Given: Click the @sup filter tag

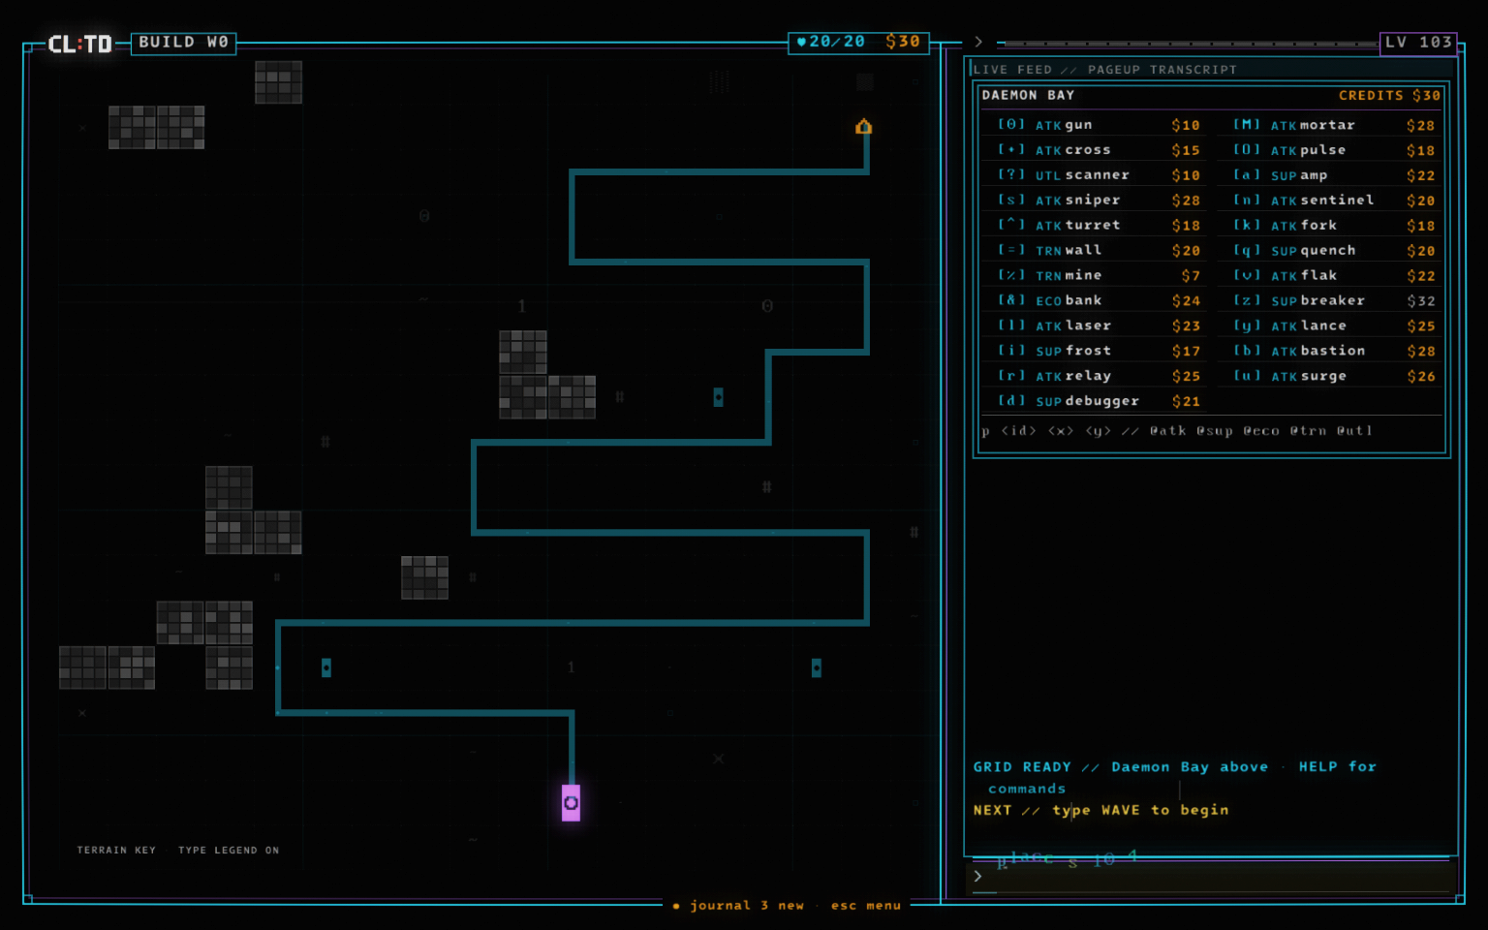Looking at the screenshot, I should point(1215,431).
